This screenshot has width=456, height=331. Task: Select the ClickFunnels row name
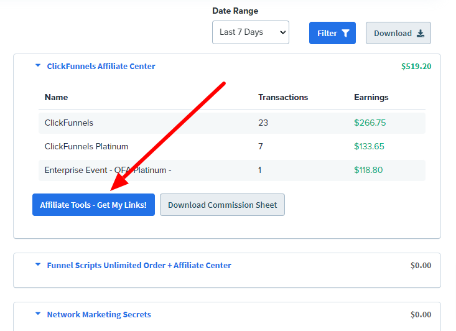(x=69, y=123)
